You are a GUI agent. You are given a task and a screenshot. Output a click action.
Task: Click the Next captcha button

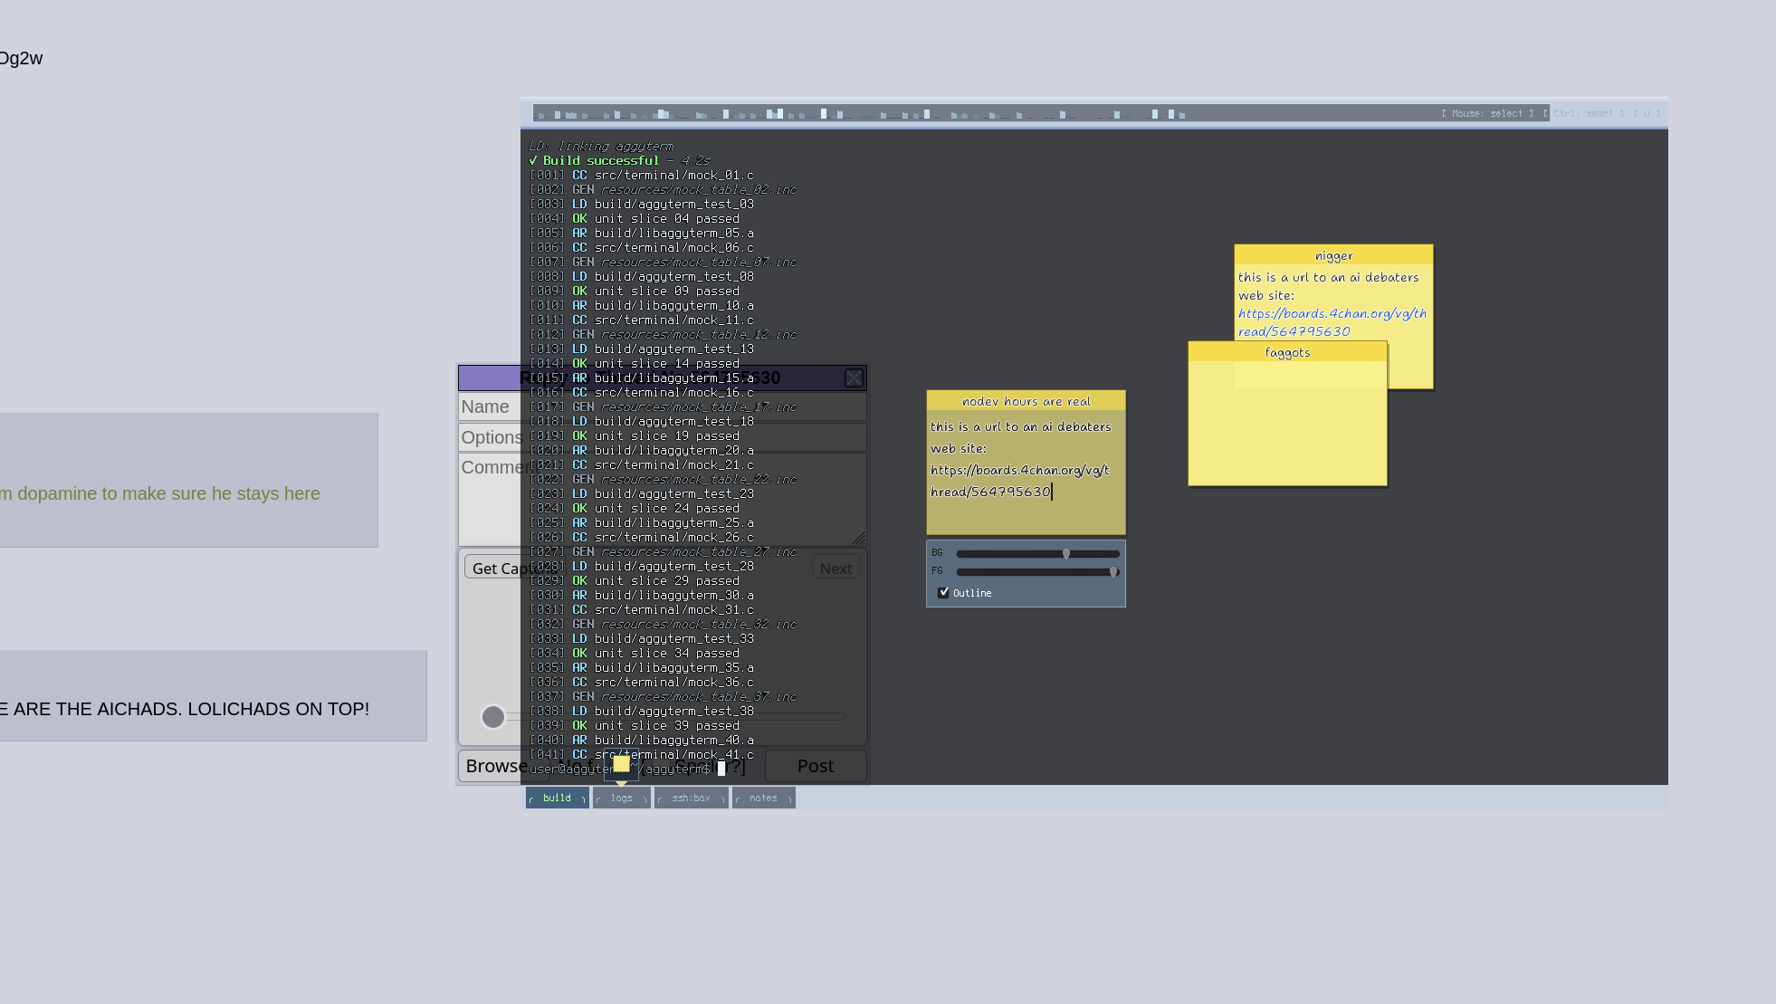(835, 569)
